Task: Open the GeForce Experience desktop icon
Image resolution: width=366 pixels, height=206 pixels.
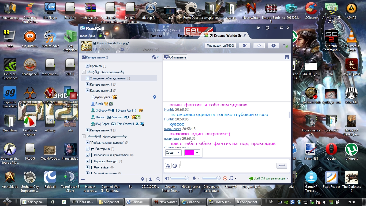Action: (x=10, y=69)
